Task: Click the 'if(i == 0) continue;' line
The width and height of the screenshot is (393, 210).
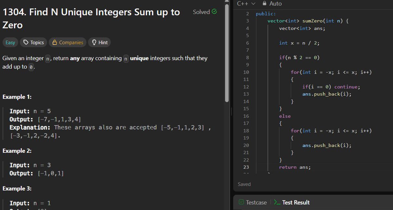Action: click(331, 87)
